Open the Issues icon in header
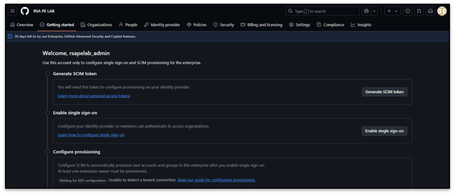 click(408, 11)
